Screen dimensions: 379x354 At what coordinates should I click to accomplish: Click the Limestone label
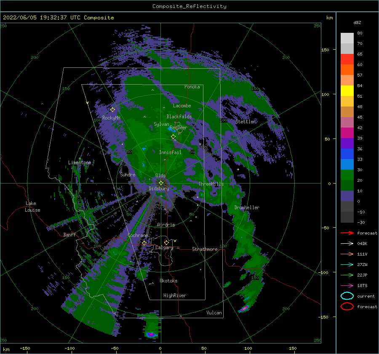(x=80, y=162)
